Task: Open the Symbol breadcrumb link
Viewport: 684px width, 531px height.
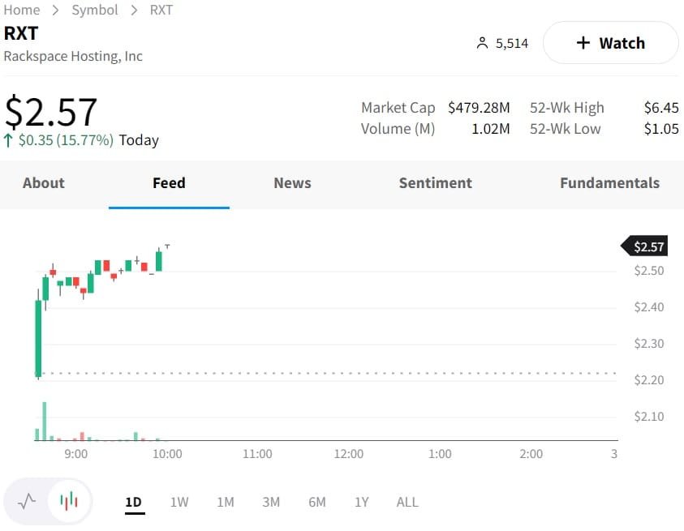Action: tap(95, 10)
